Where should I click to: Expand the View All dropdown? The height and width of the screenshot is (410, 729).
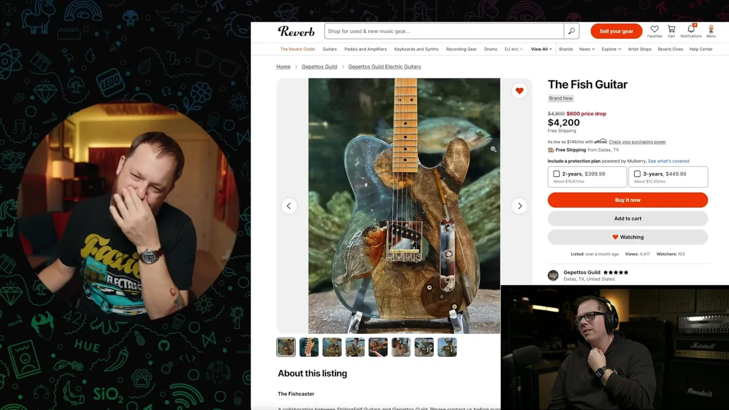541,49
